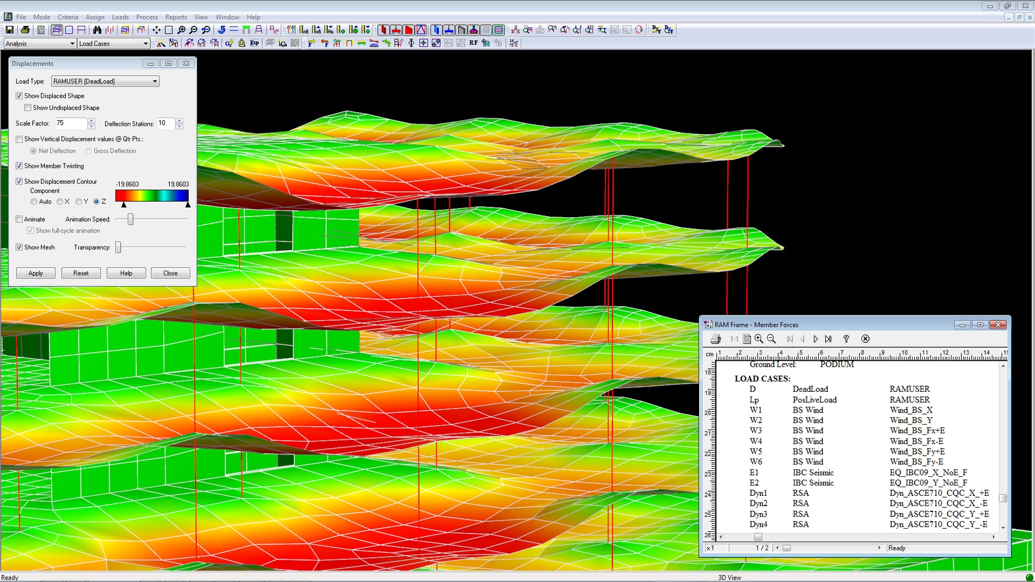Select the X component radio button

point(60,202)
